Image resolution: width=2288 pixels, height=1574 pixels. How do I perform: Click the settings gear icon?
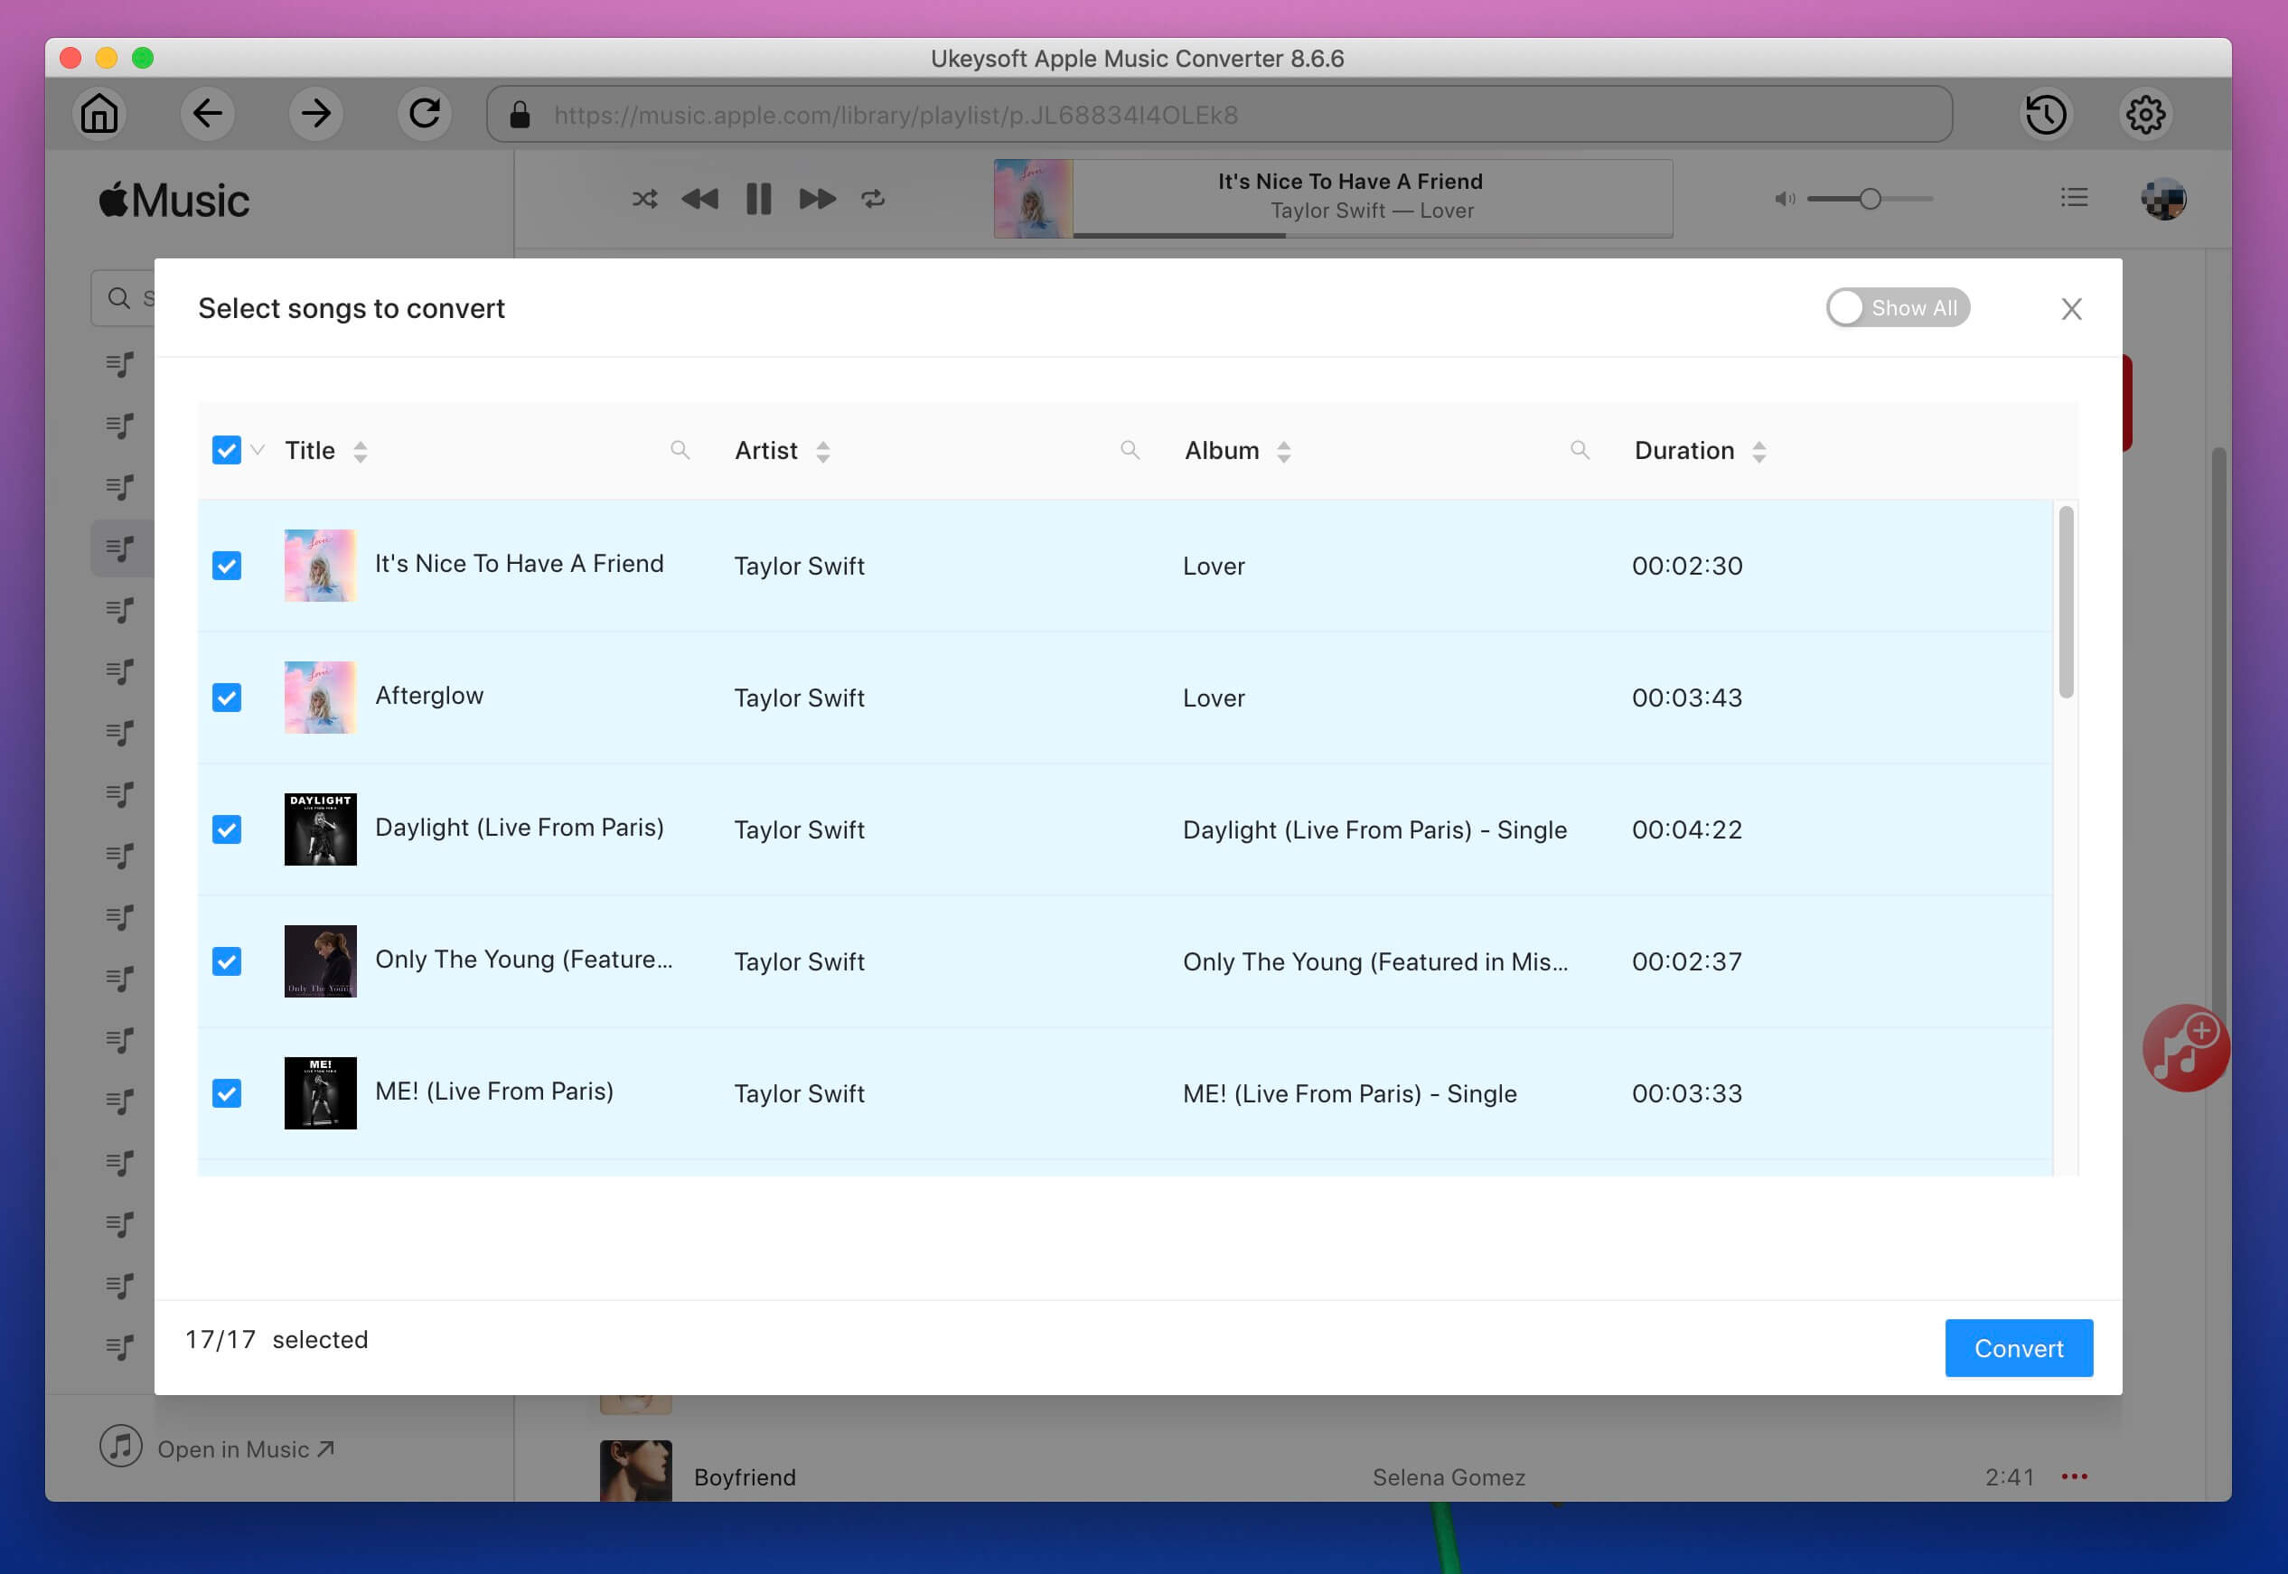tap(2143, 115)
